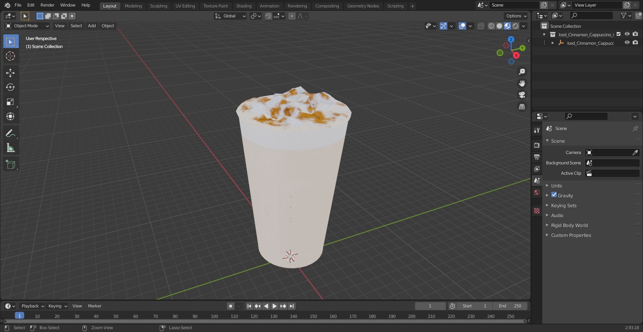Click the Z axis in the navigation gizmo
The height and width of the screenshot is (332, 643).
[511, 40]
